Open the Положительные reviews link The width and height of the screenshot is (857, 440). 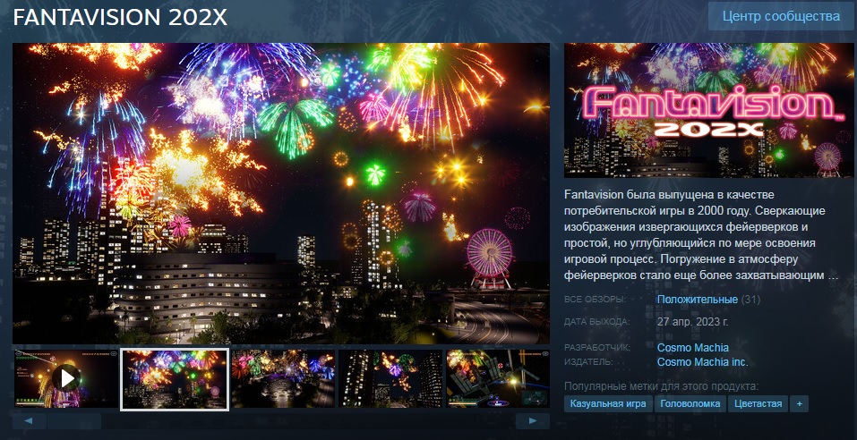click(698, 300)
